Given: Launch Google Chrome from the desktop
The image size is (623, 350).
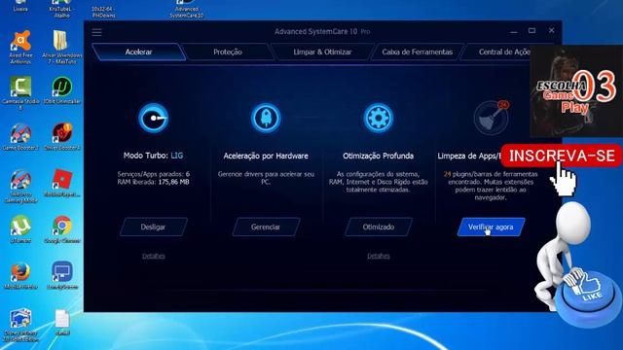Looking at the screenshot, I should (x=62, y=229).
